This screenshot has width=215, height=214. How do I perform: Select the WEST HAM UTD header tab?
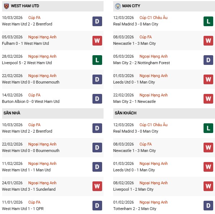click(25, 6)
